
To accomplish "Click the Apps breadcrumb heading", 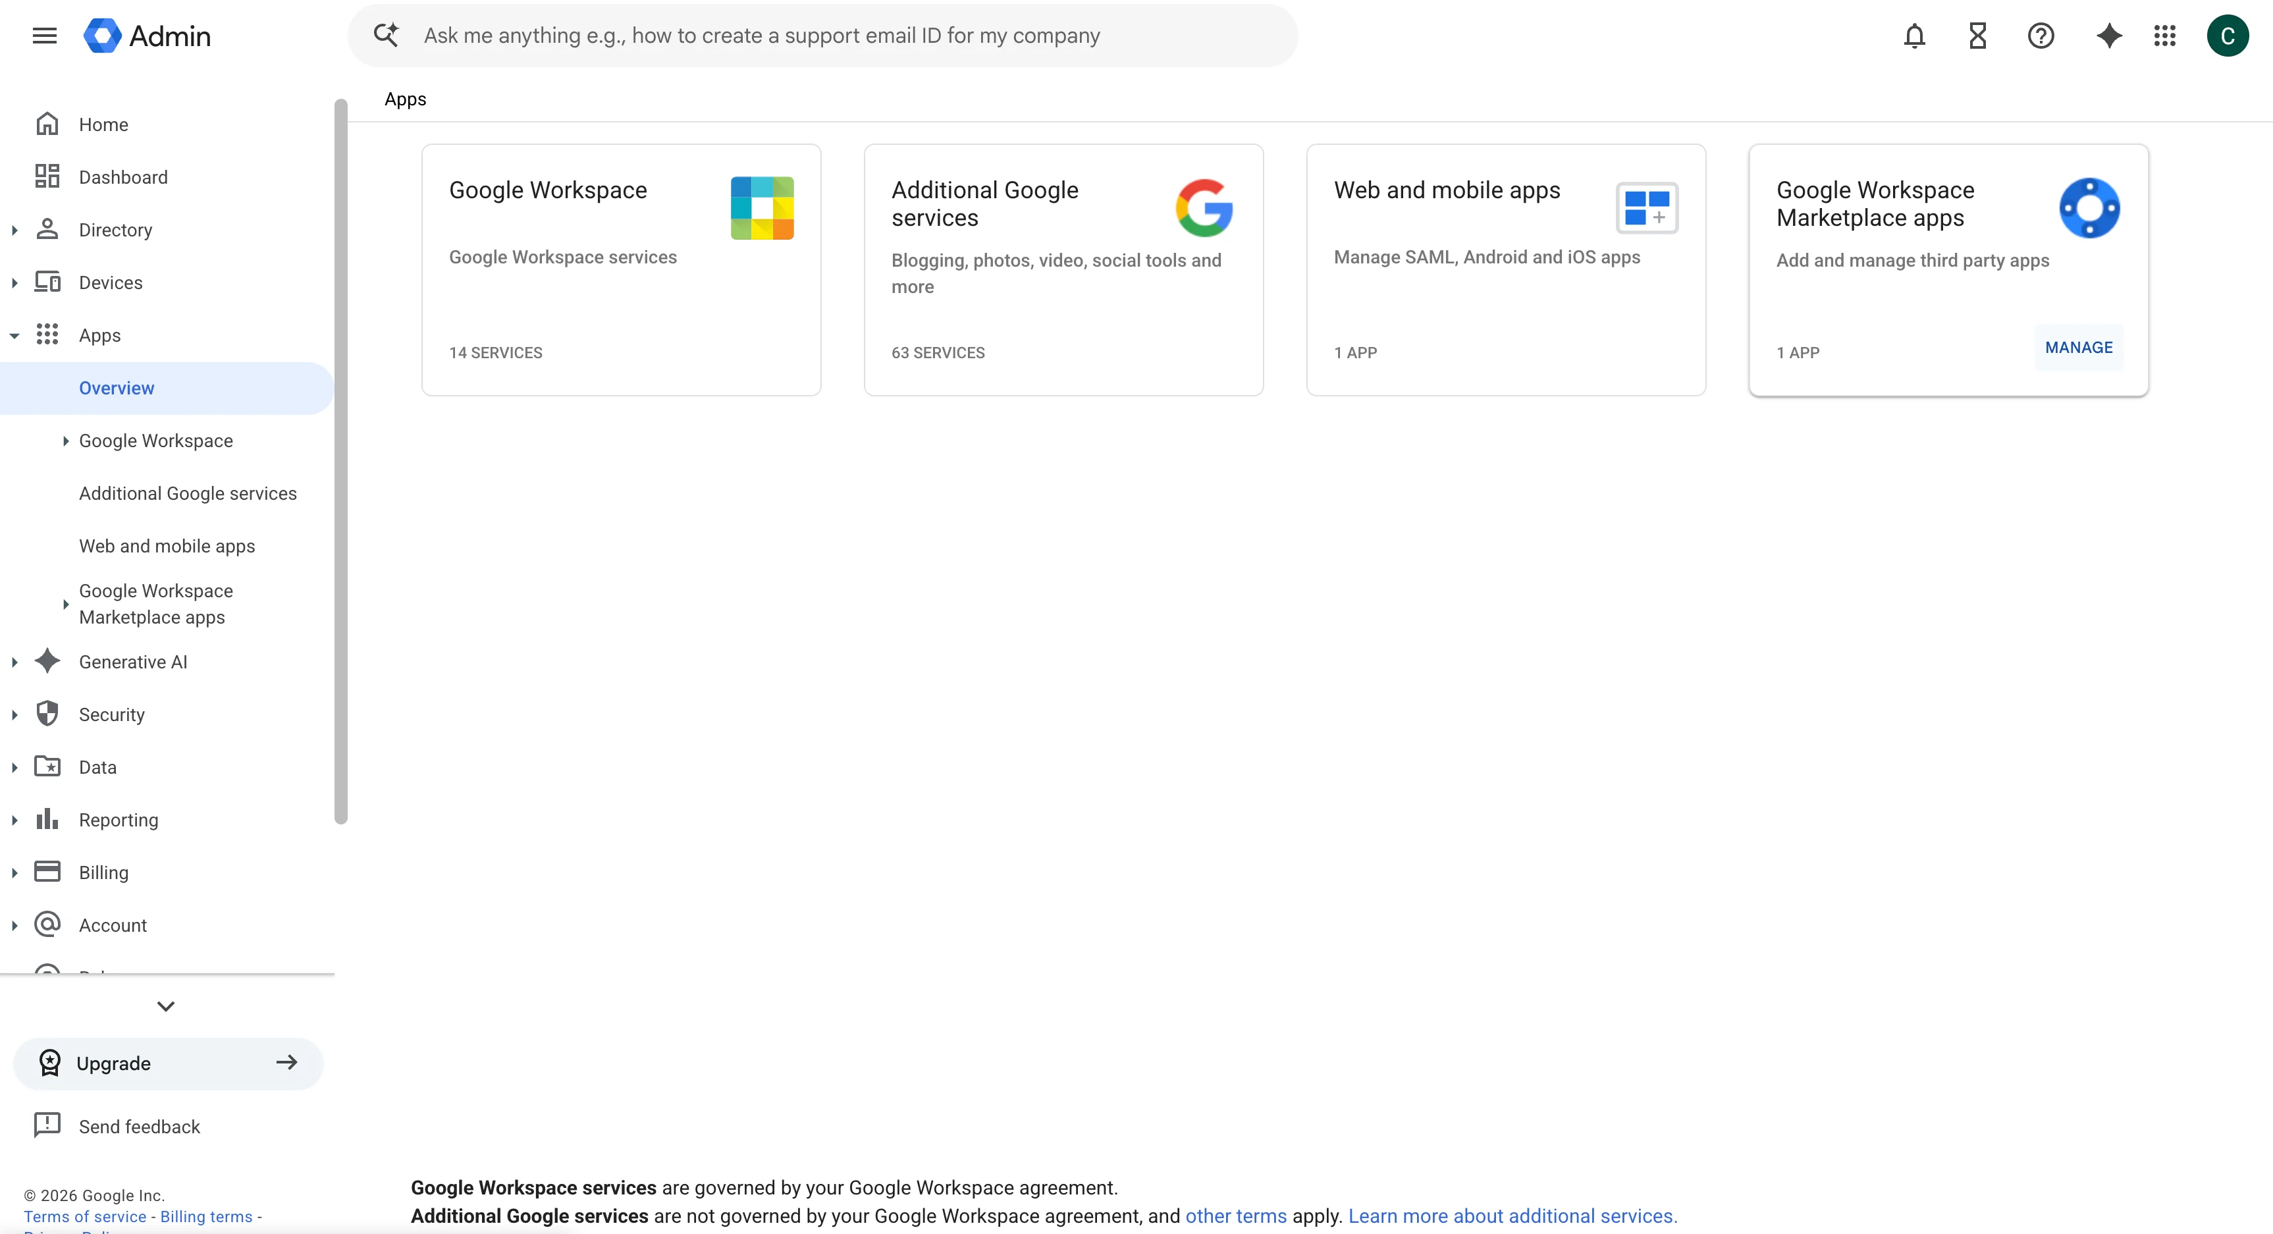I will click(405, 99).
